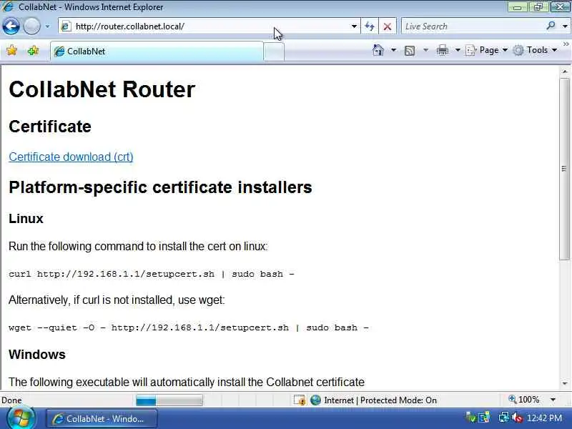Select CollabNet taskbar window button
This screenshot has height=429, width=572.
[102, 418]
